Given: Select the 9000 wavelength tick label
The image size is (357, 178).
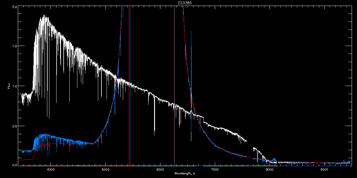Looking at the screenshot, I should point(324,169).
